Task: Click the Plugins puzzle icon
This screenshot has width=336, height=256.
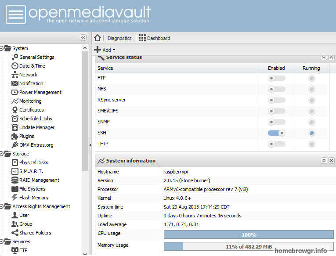Action: [x=15, y=136]
